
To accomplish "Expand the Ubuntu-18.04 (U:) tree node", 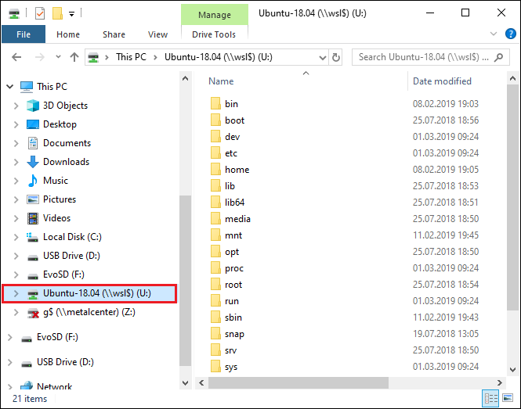I will (16, 293).
